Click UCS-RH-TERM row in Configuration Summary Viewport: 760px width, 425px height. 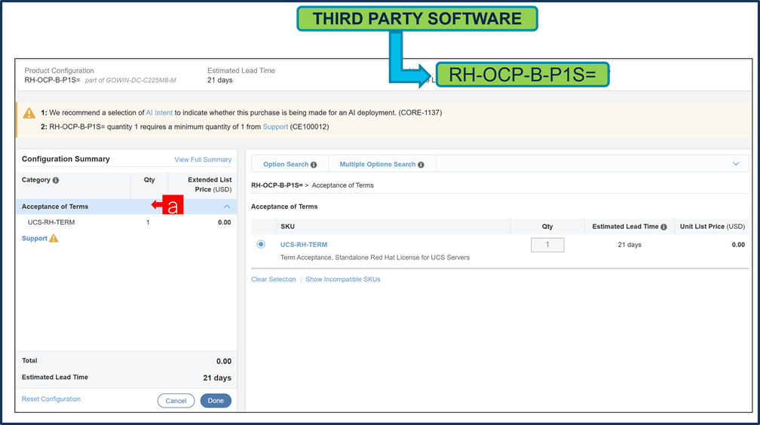(127, 222)
